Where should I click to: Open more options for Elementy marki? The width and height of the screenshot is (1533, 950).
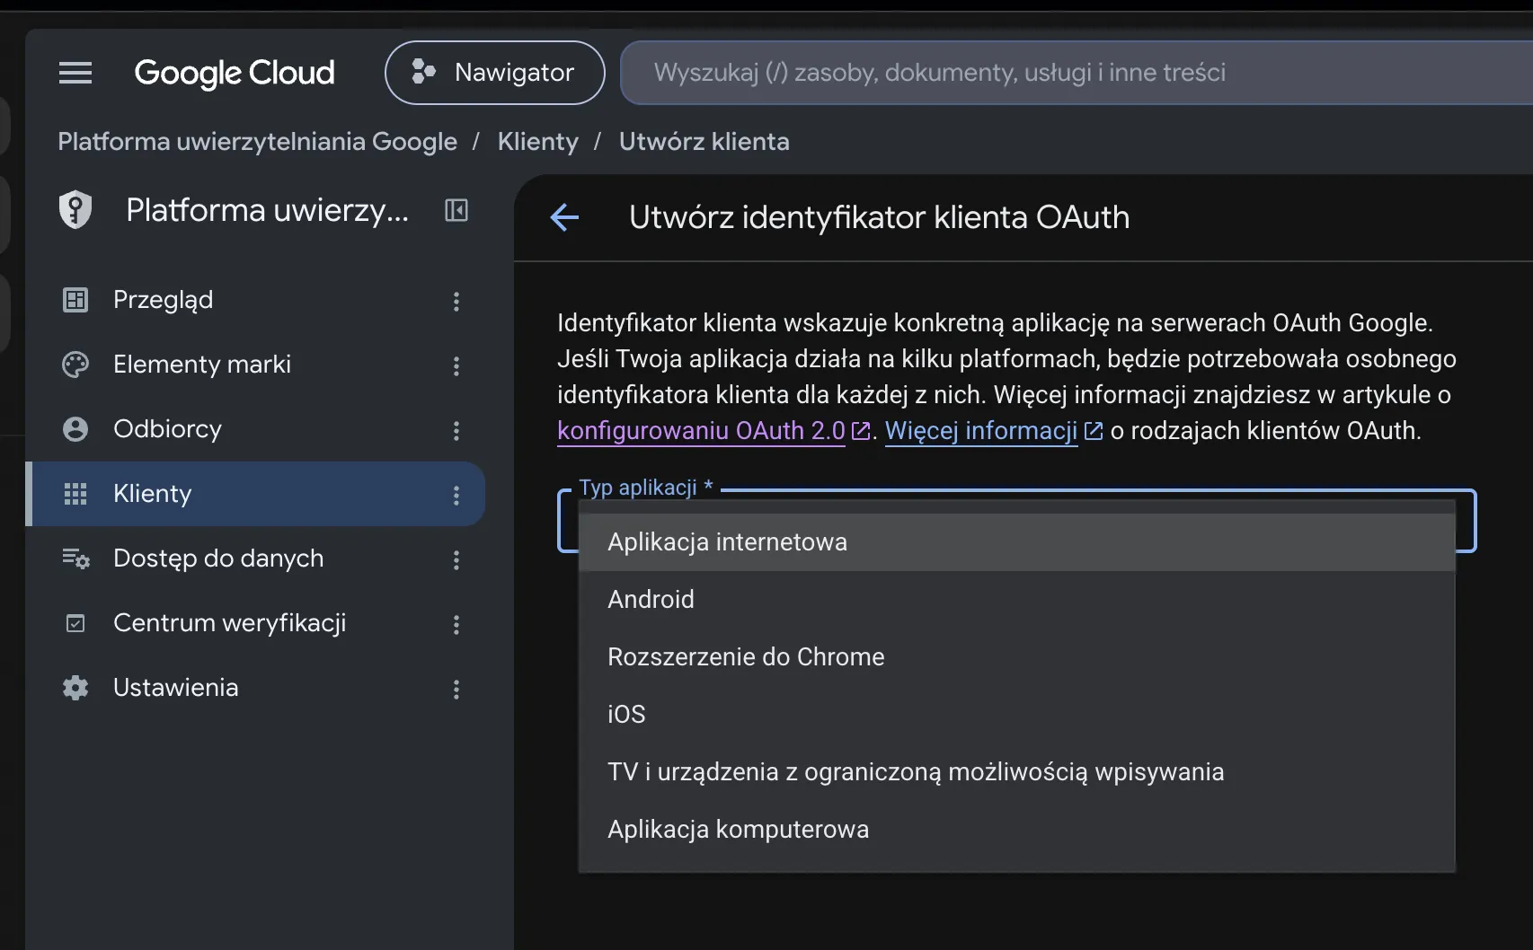456,365
